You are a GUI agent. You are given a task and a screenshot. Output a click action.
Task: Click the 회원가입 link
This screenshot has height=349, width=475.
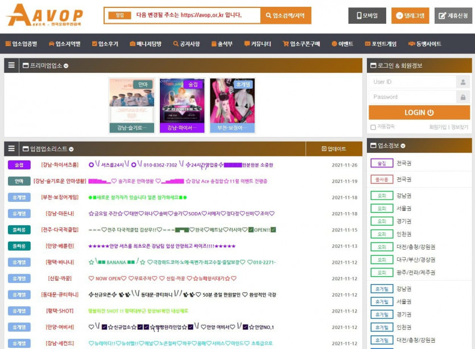pyautogui.click(x=437, y=127)
